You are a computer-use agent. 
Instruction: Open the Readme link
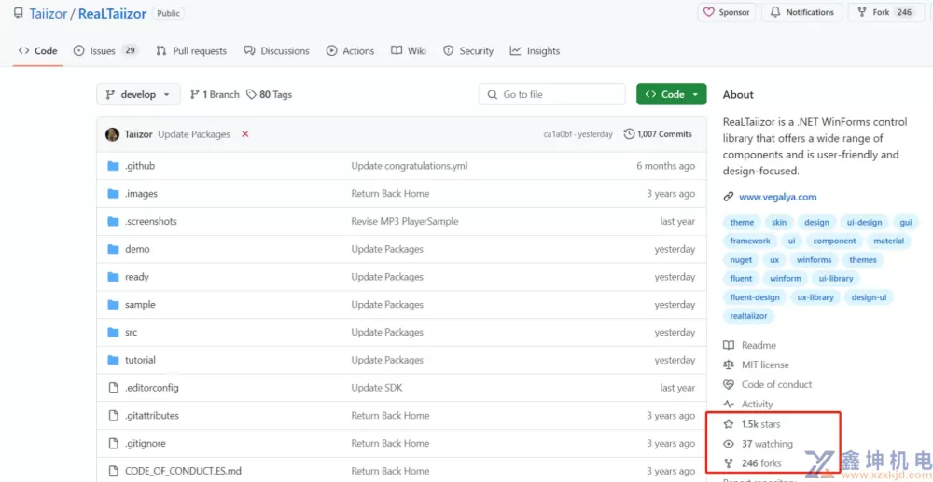750,345
